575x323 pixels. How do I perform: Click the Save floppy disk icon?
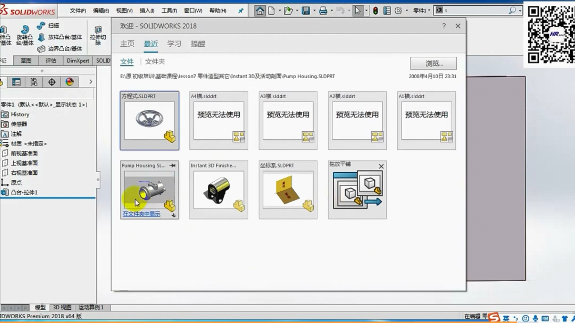[x=305, y=11]
